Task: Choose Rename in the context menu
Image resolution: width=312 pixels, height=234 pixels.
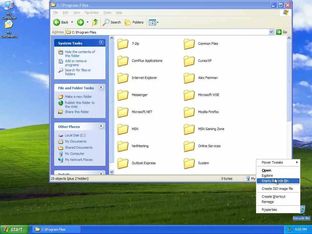Action: coord(278,202)
